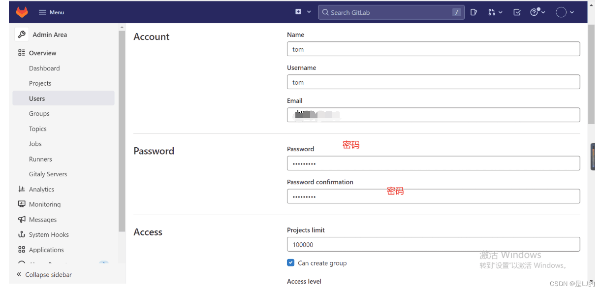Click the create new plus icon
The width and height of the screenshot is (602, 292).
[x=298, y=12]
